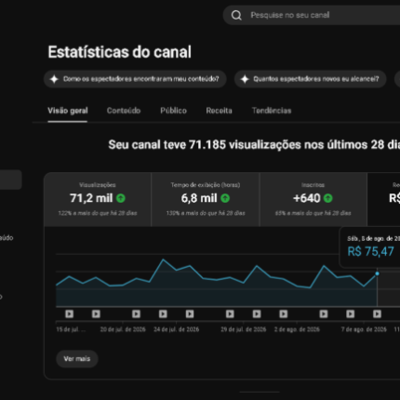This screenshot has width=400, height=400.
Task: Click the search magnifier icon
Action: 236,15
